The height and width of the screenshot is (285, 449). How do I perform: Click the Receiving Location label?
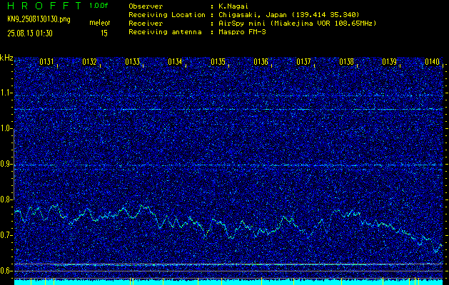click(x=167, y=15)
